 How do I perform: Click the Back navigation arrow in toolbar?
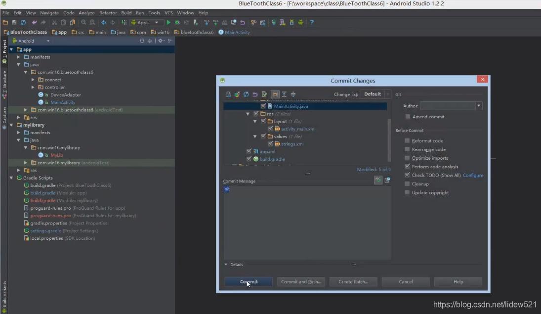(x=103, y=22)
